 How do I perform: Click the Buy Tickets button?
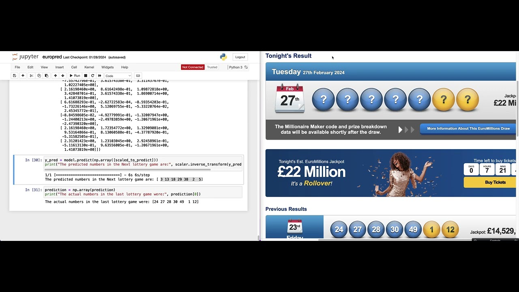pyautogui.click(x=491, y=182)
